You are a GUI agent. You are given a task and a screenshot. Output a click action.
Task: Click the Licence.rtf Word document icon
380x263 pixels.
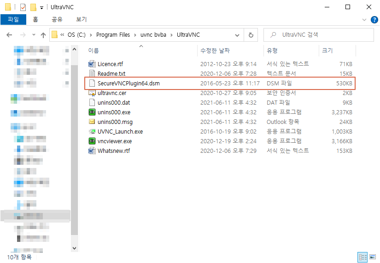click(x=92, y=64)
